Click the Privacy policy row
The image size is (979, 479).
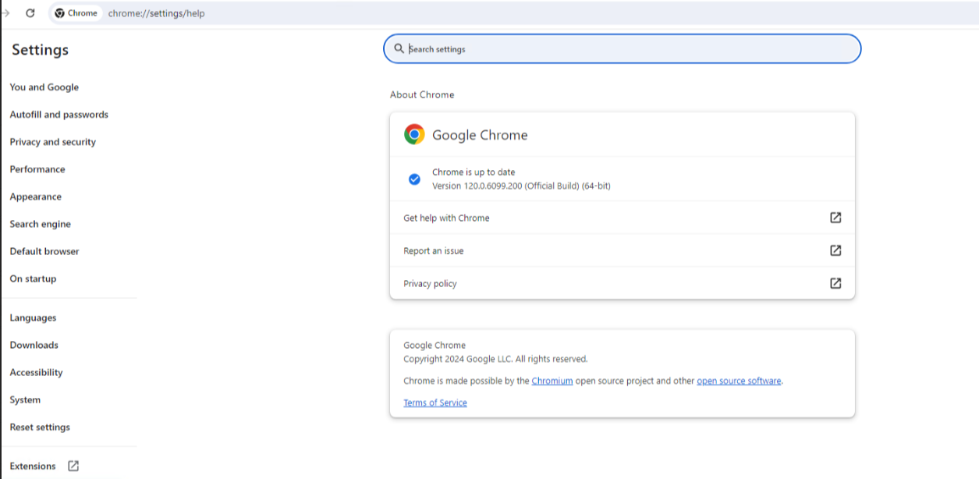(623, 283)
